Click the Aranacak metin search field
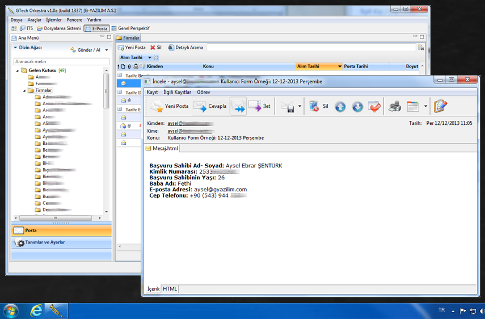 tap(61, 61)
